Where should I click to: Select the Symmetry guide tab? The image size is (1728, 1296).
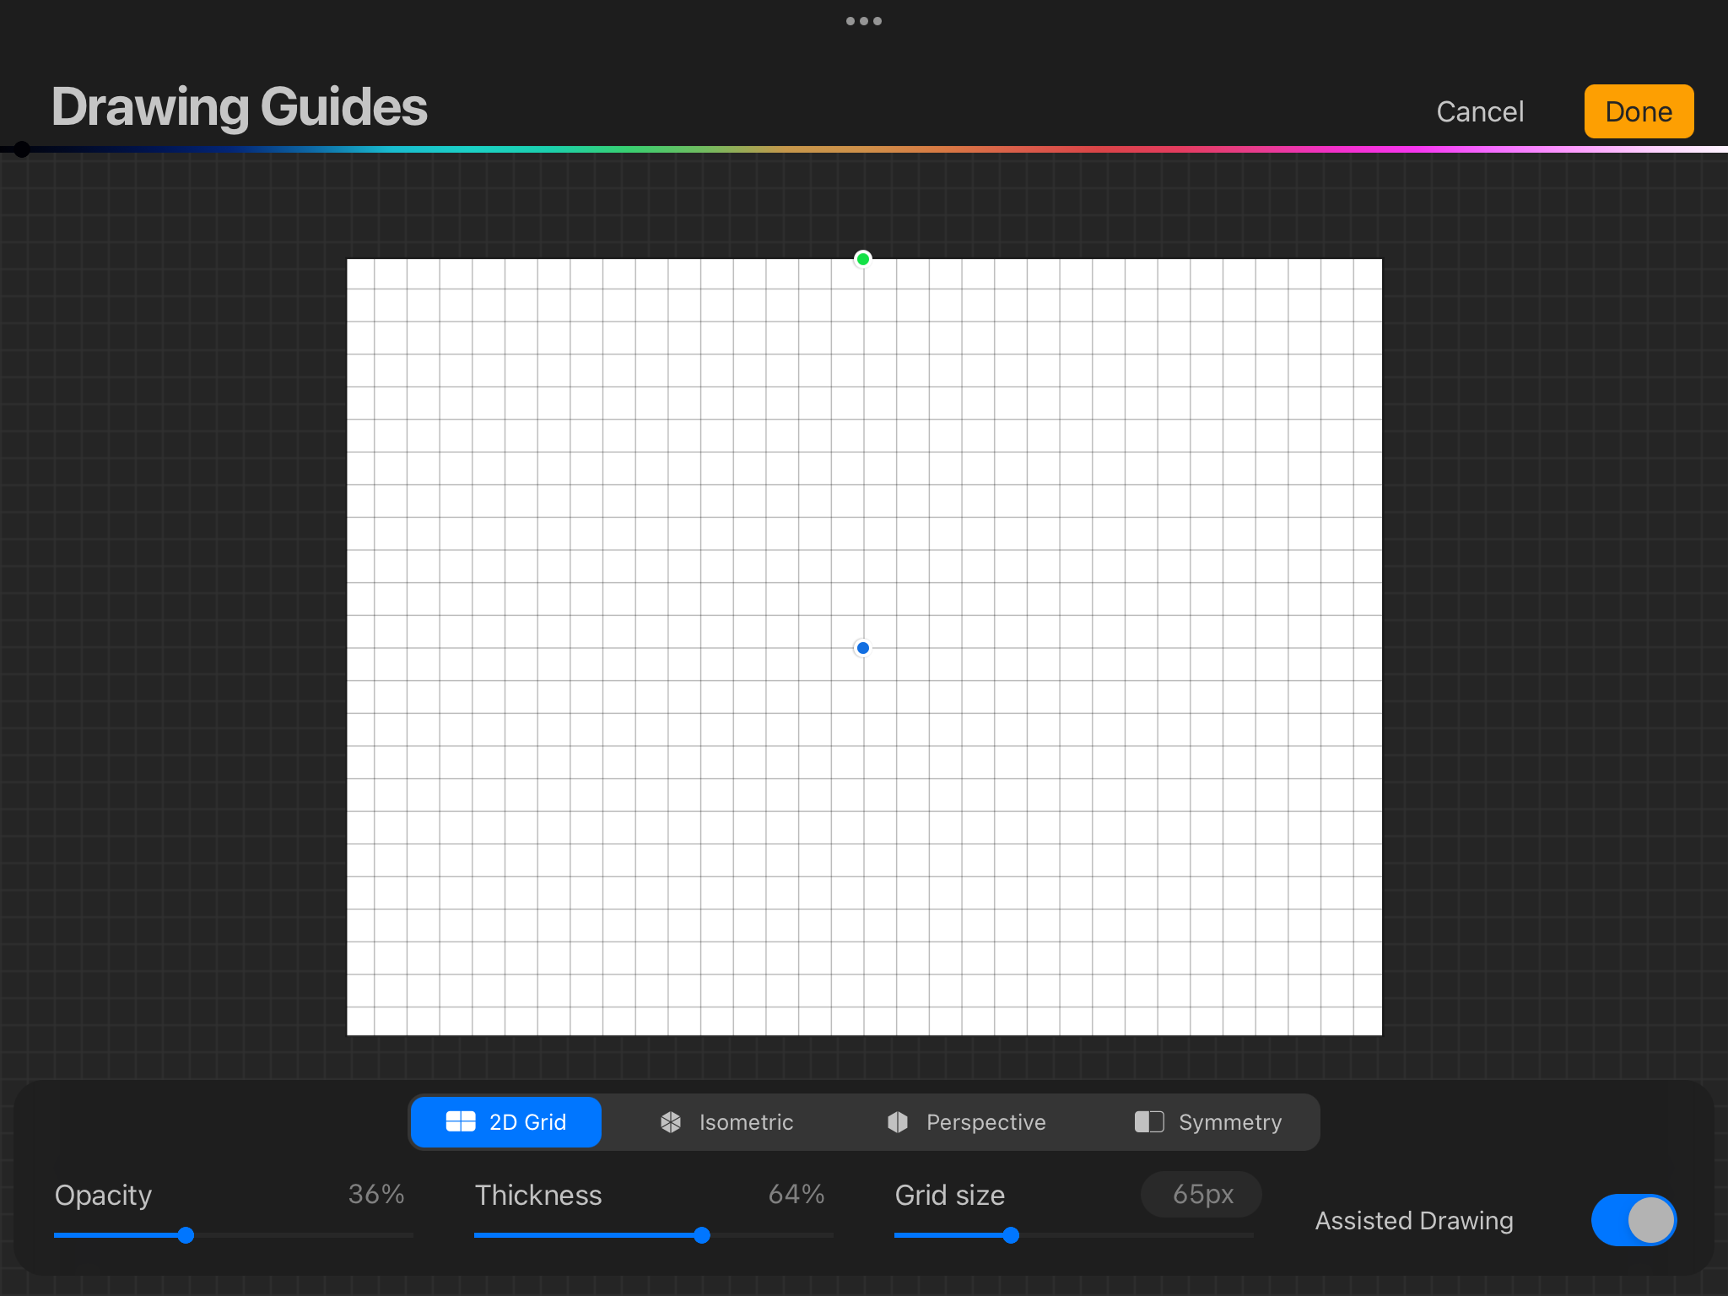[1207, 1122]
